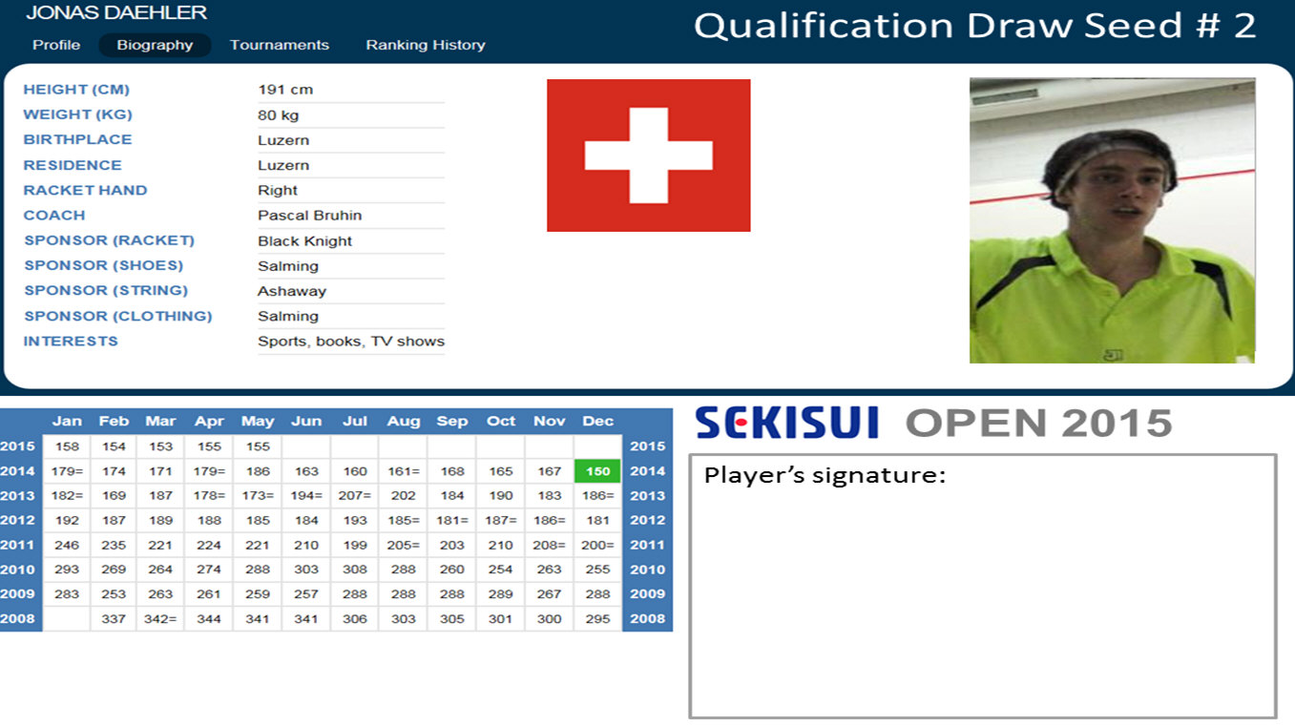Click inside the player's signature box
The height and width of the screenshot is (726, 1295).
pyautogui.click(x=982, y=601)
